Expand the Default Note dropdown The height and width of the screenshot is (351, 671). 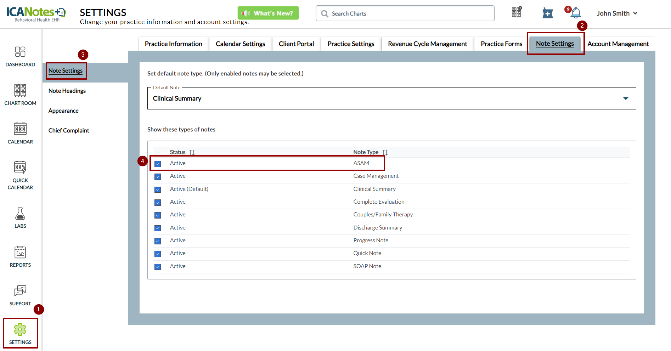pos(625,98)
